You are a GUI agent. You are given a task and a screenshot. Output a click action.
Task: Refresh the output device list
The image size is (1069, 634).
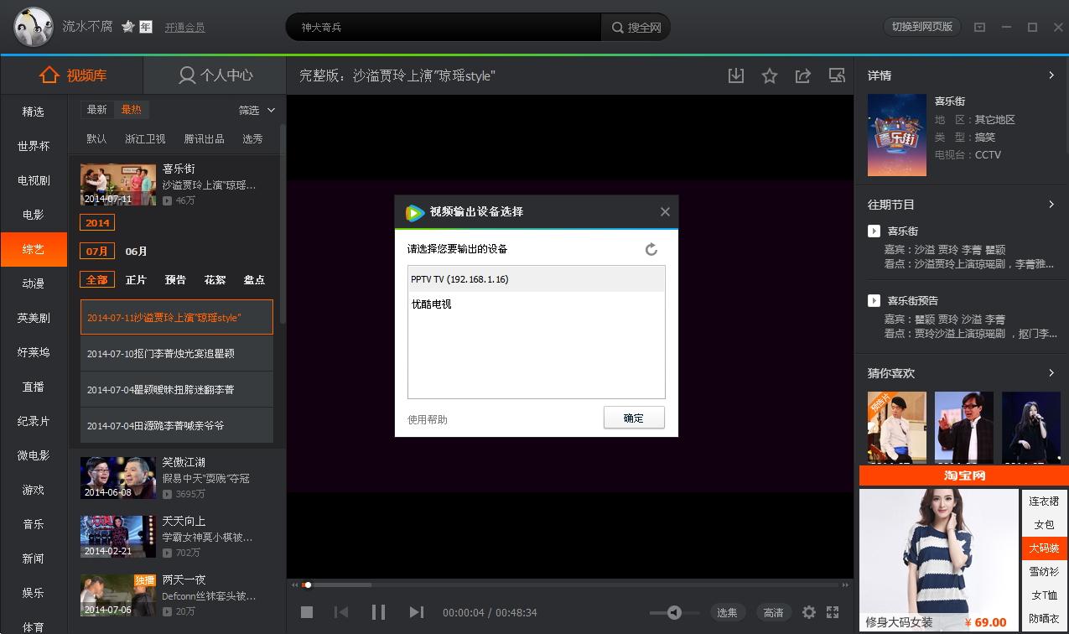coord(651,249)
